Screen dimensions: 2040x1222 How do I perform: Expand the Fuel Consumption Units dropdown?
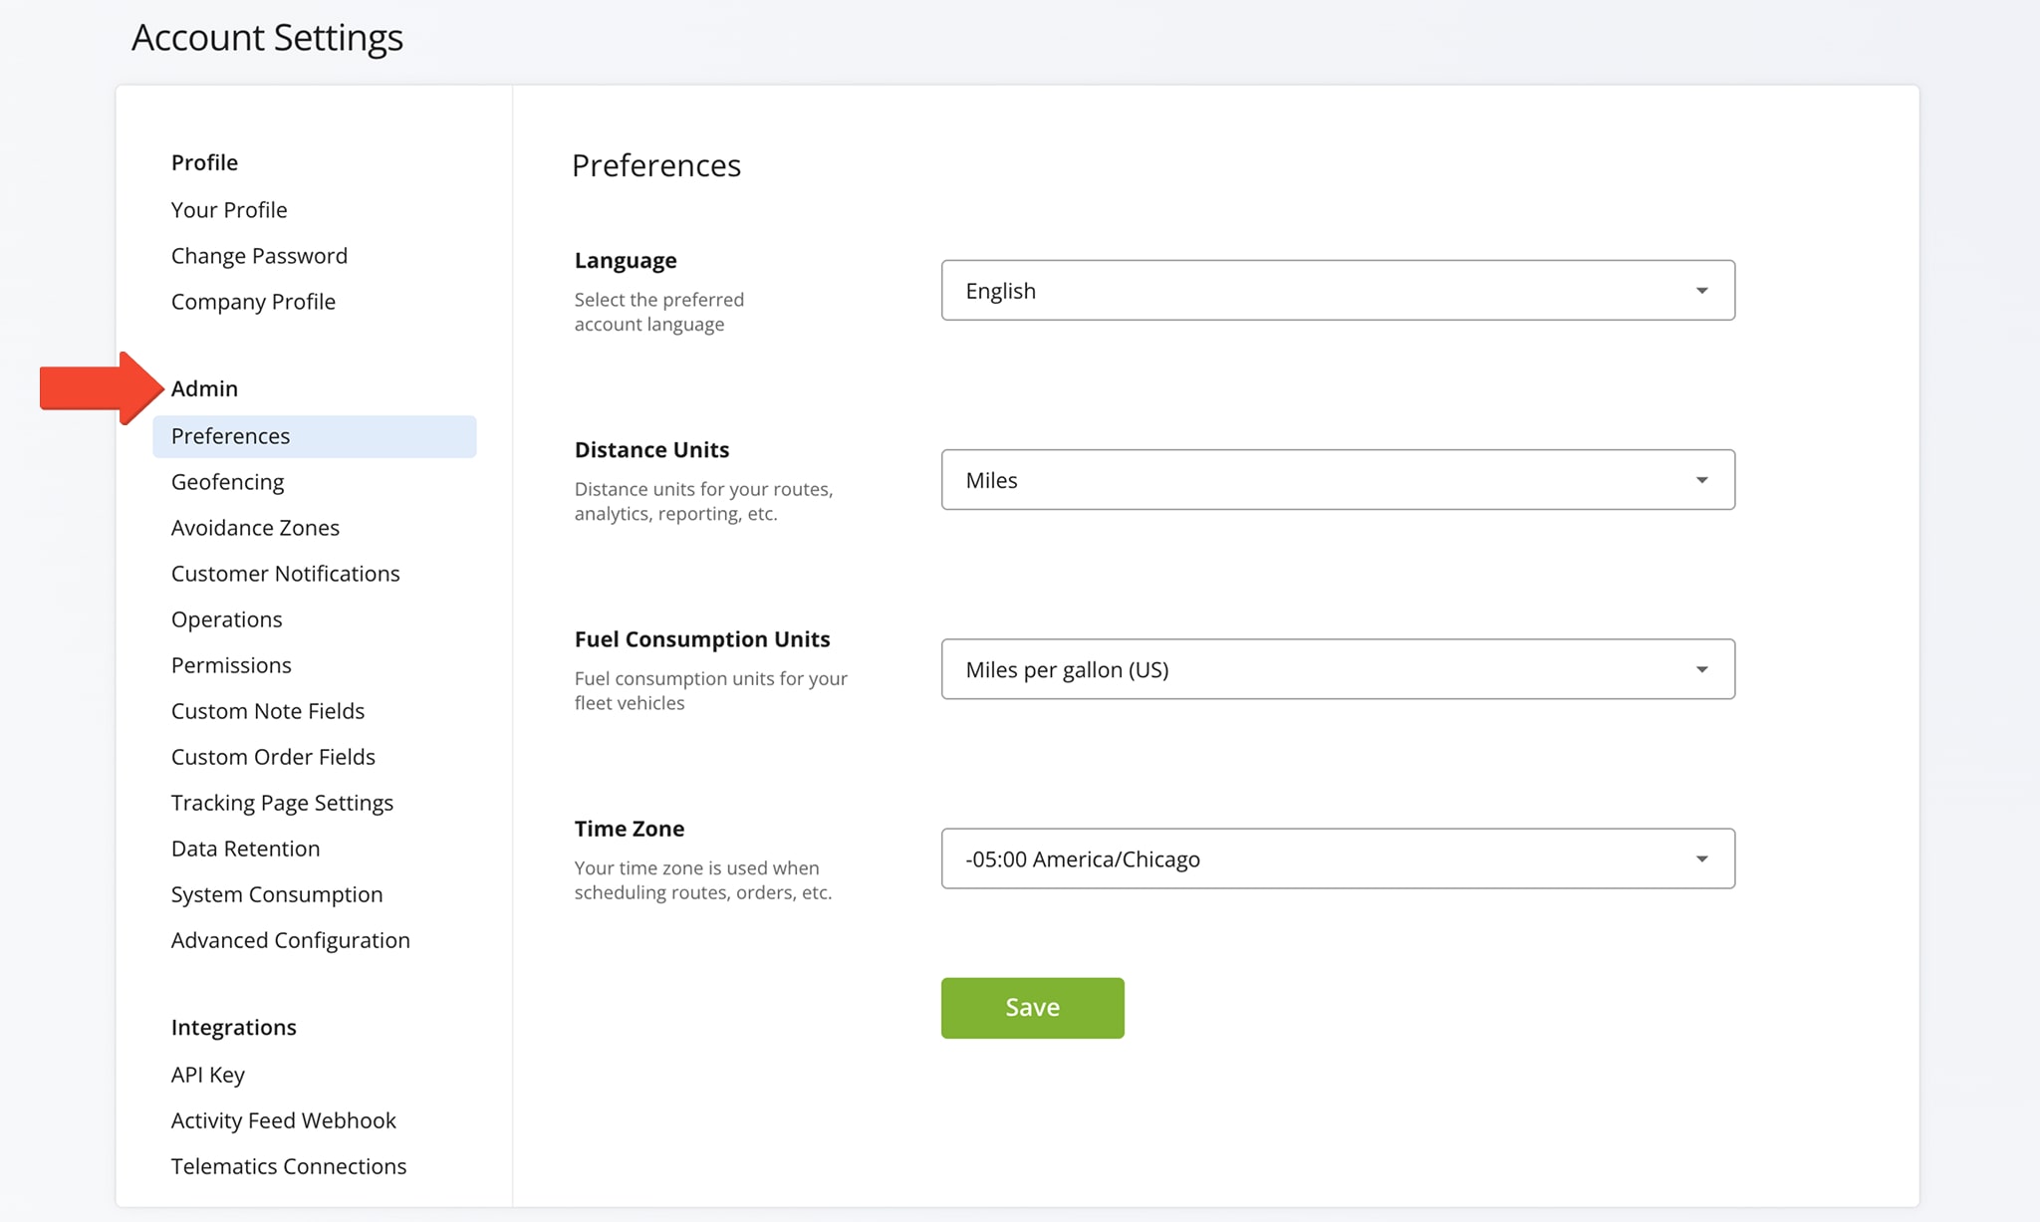coord(1338,668)
